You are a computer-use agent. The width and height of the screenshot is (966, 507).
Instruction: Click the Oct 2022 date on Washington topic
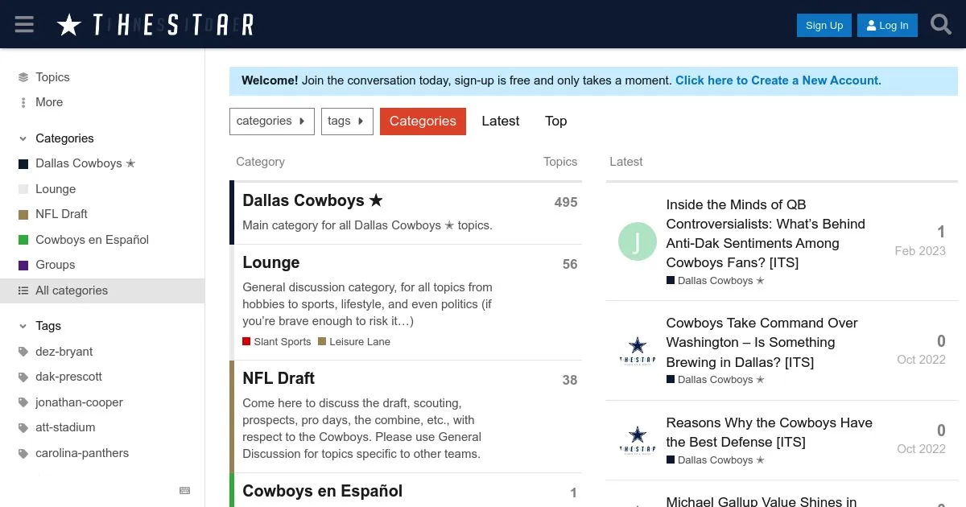pyautogui.click(x=921, y=360)
